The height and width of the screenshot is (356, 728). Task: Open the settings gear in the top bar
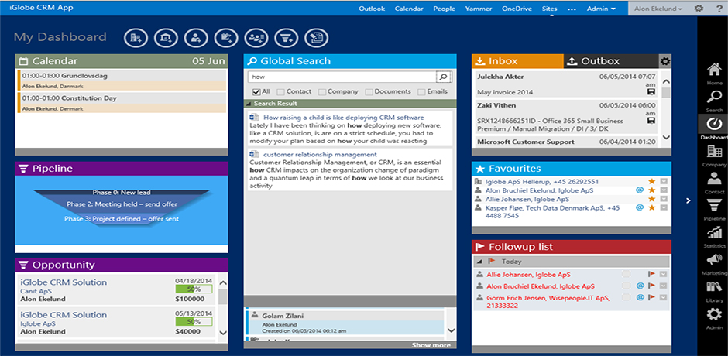pyautogui.click(x=698, y=9)
